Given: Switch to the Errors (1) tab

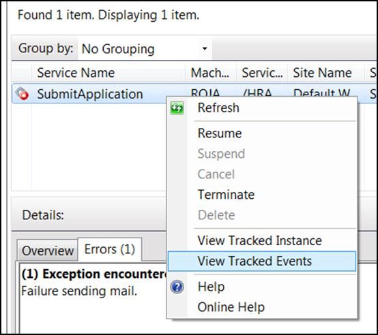Looking at the screenshot, I should click(110, 249).
